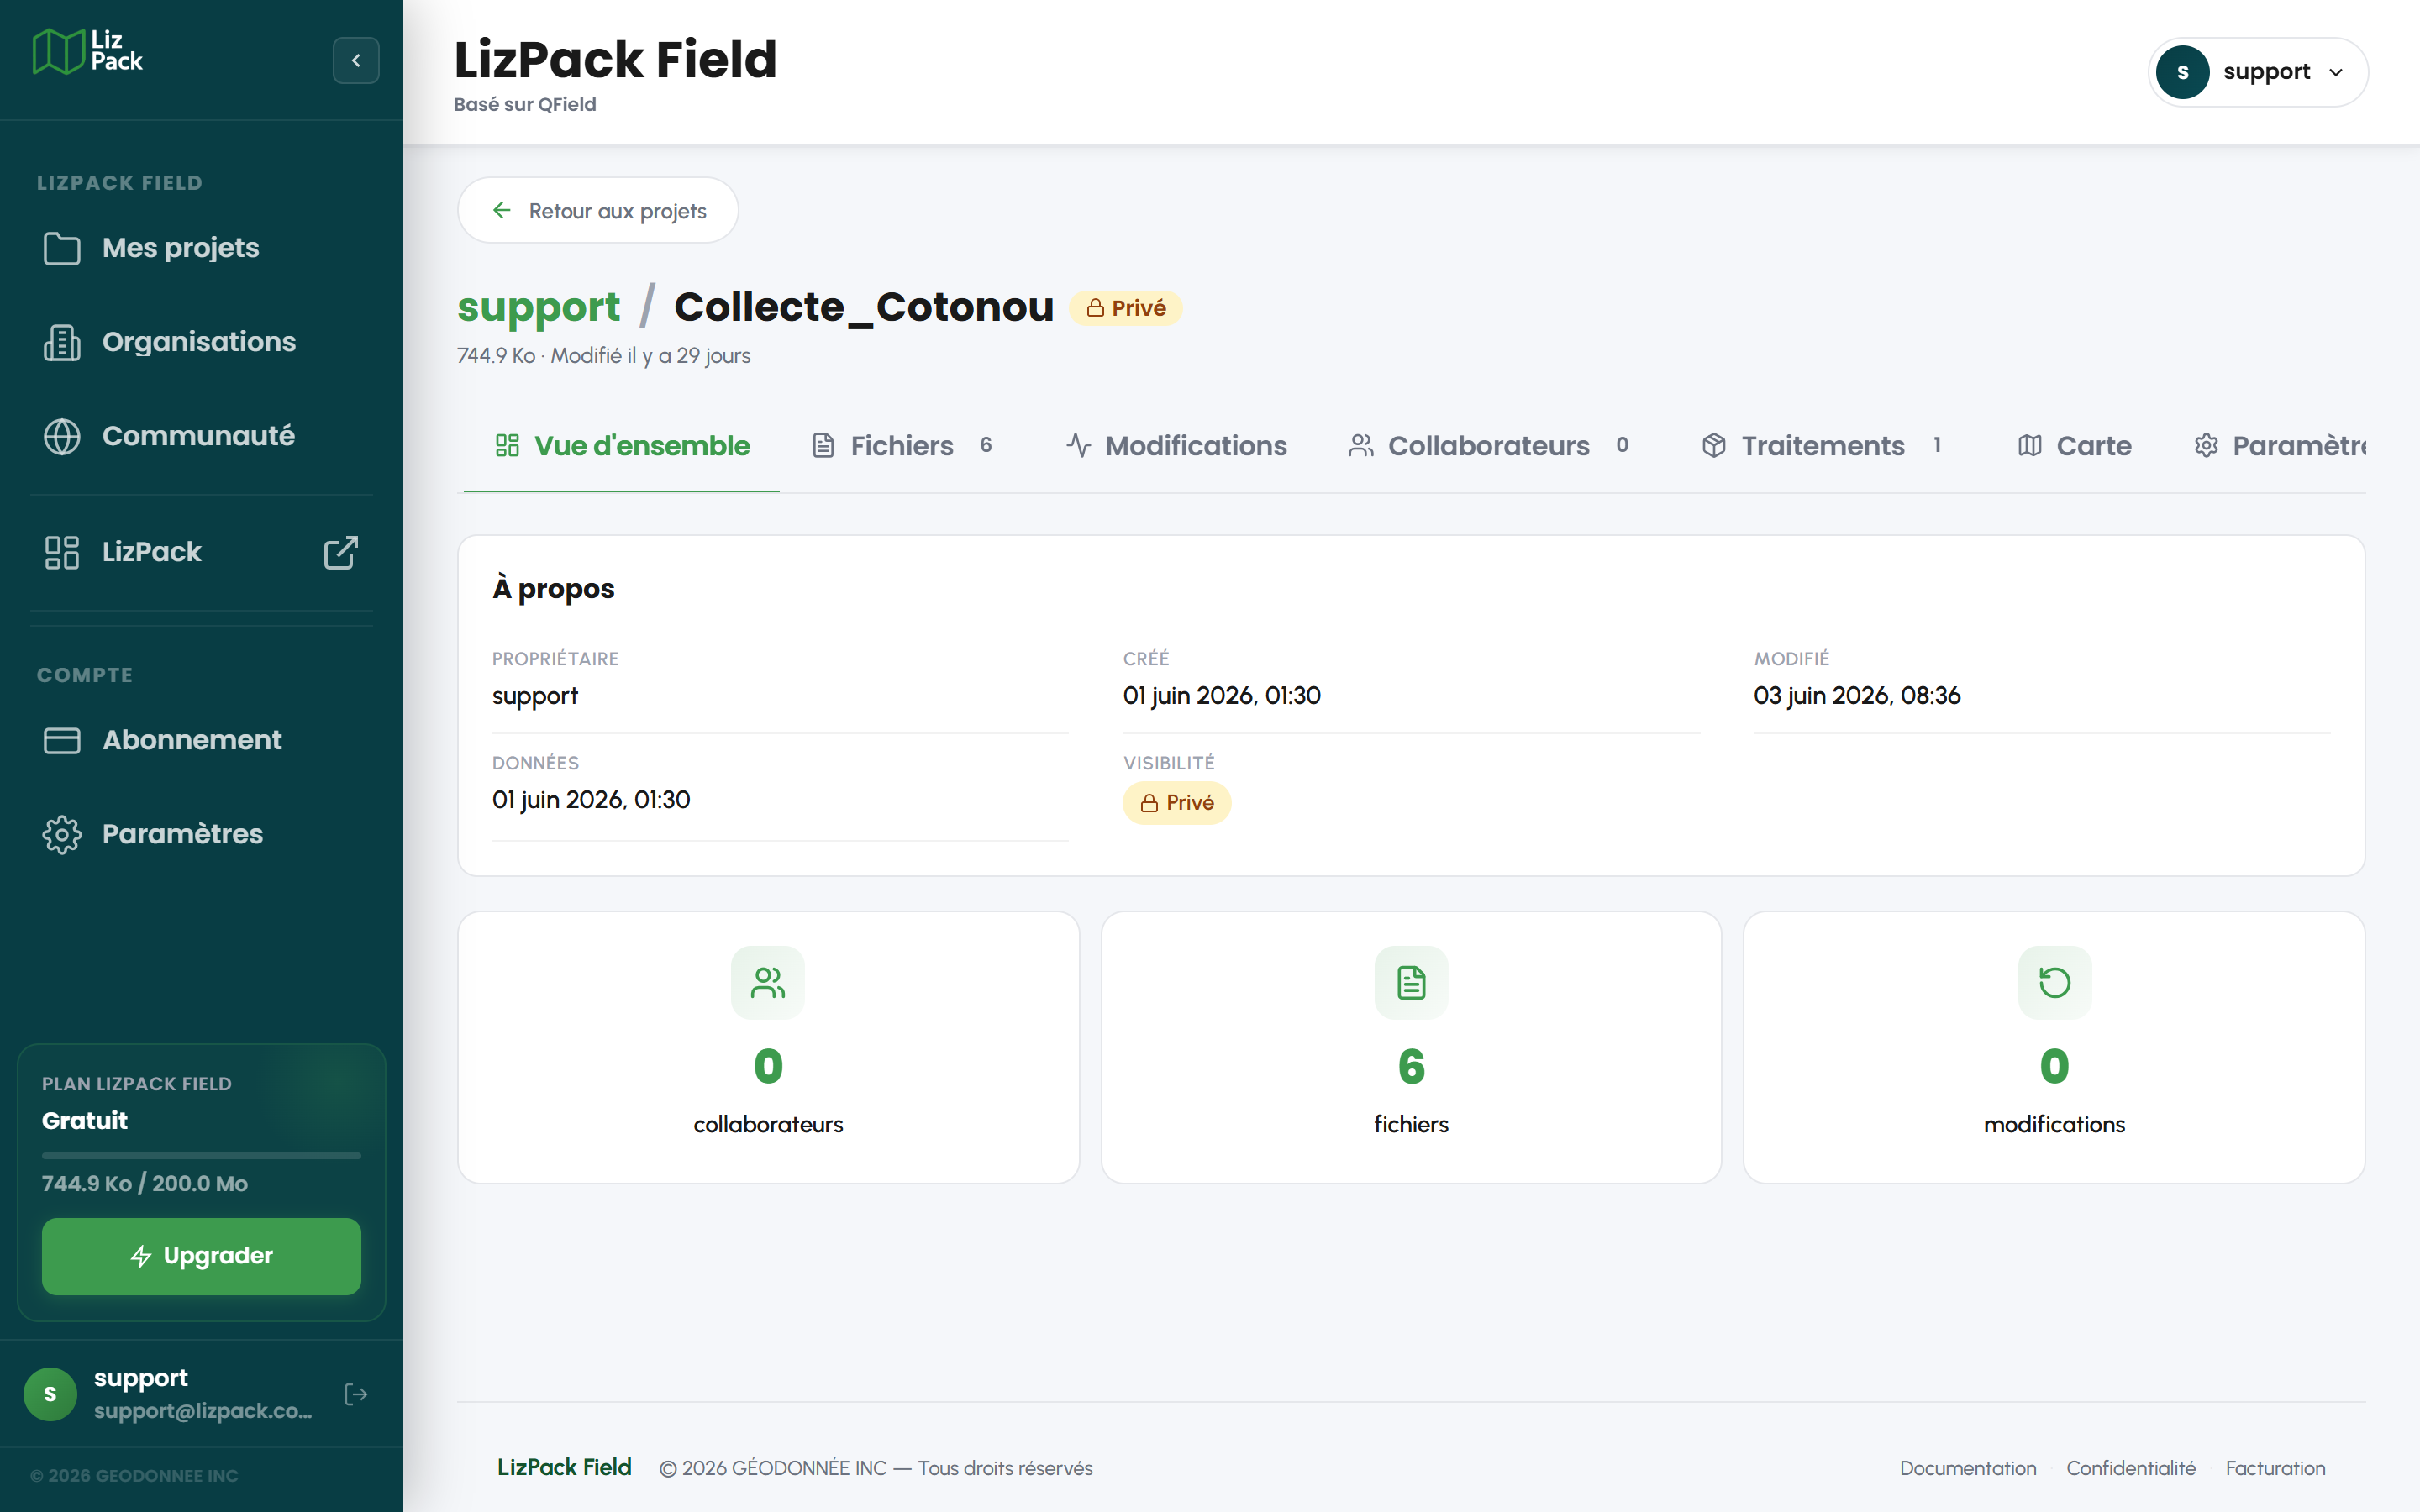Click the 0 modifications stat card
This screenshot has height=1512, width=2420.
pyautogui.click(x=2054, y=1047)
